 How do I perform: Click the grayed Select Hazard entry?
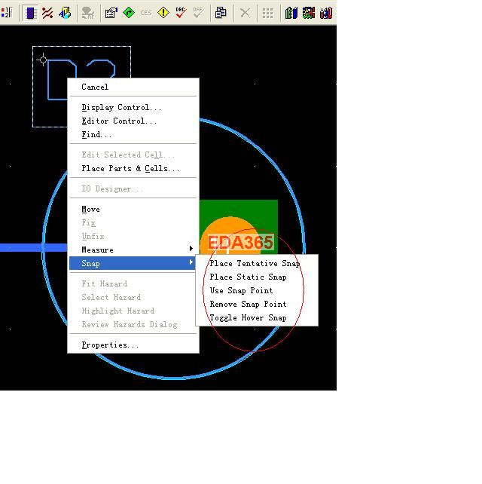[x=133, y=297]
